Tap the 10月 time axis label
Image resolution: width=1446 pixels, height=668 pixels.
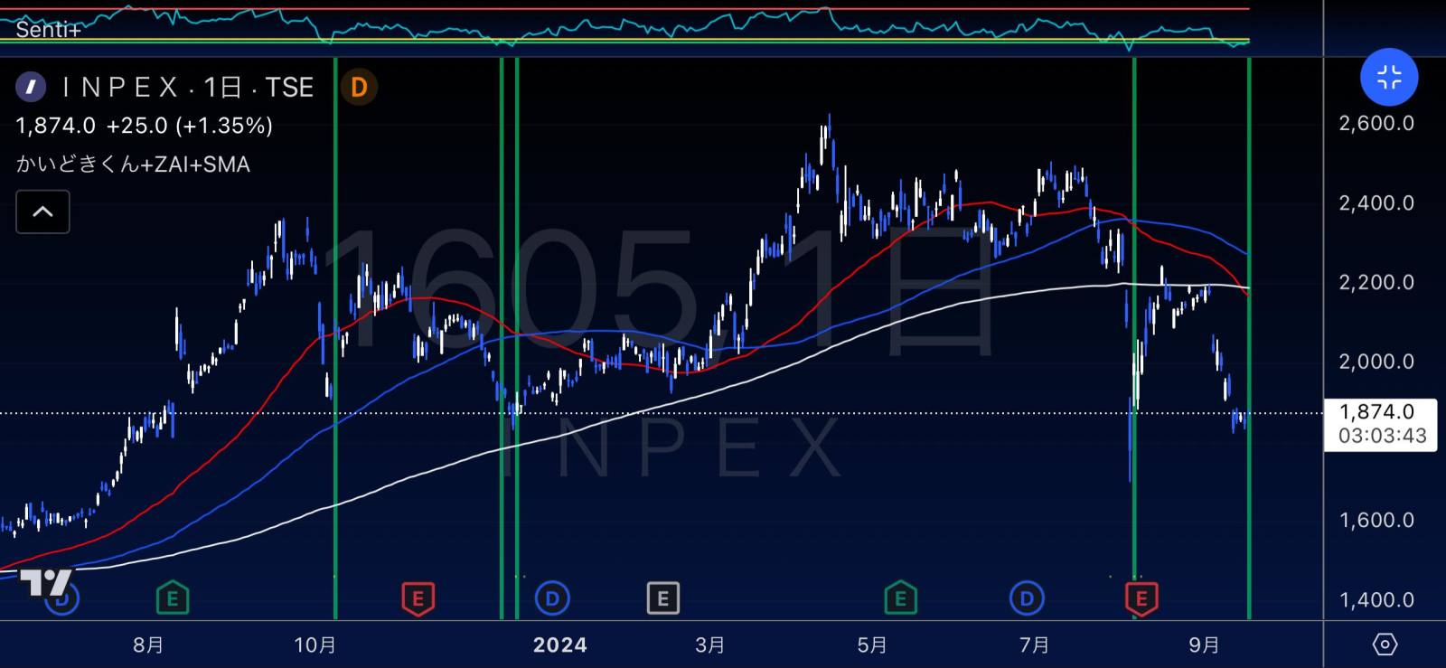point(315,645)
